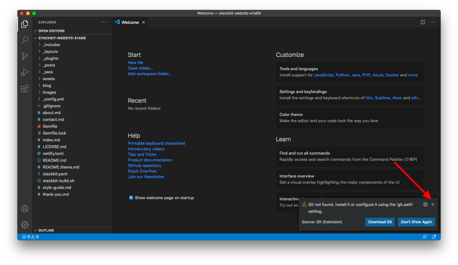Click the Open folder... link
458x265 pixels.
pos(141,68)
